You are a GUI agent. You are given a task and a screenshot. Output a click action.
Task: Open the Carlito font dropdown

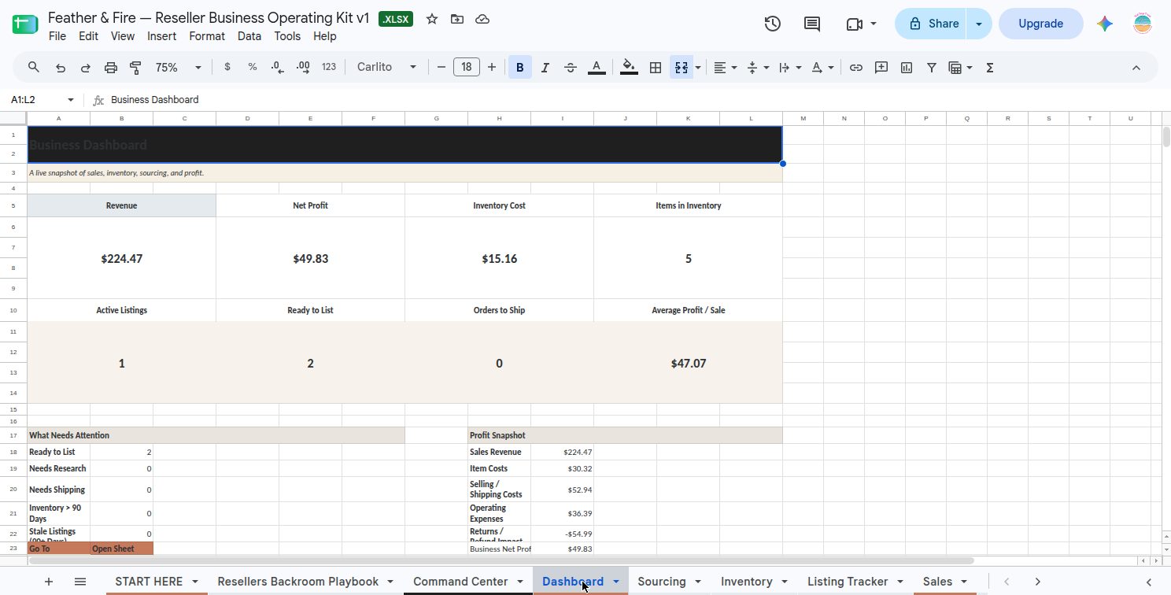click(x=386, y=68)
